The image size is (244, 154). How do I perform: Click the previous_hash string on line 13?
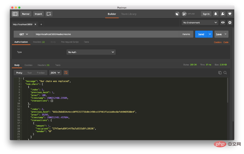(x=94, y=112)
